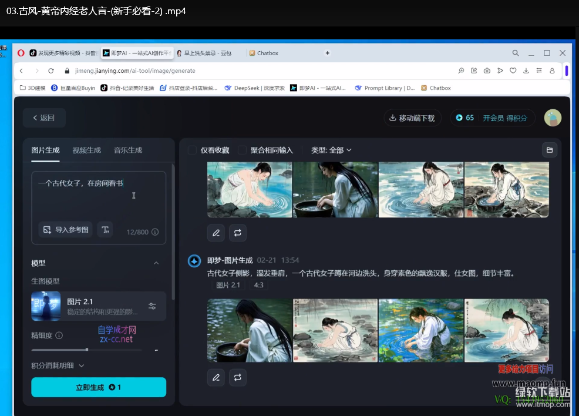This screenshot has height=416, width=579.
Task: Click the regenerate icon under second image row
Action: (x=238, y=377)
